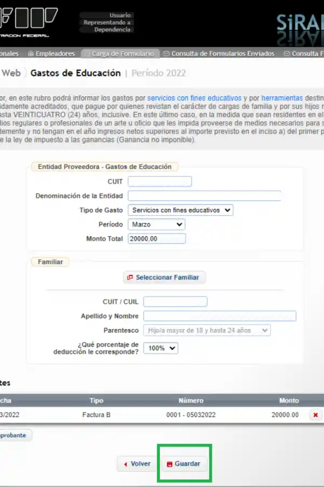
Task: Select the 'Factura B' cell
Action: click(x=97, y=415)
